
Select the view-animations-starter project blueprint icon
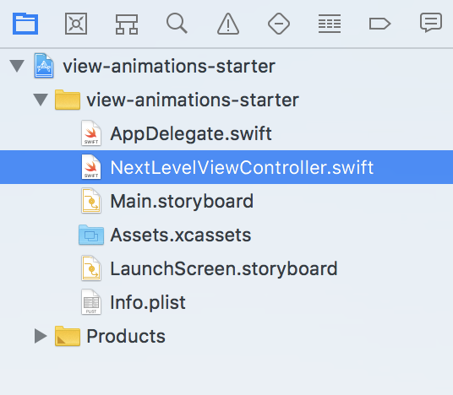44,66
